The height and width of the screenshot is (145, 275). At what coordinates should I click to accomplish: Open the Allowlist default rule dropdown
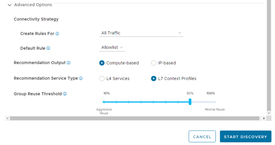[x=112, y=48]
